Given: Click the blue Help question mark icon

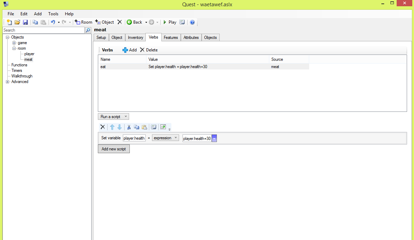Looking at the screenshot, I should (x=192, y=22).
